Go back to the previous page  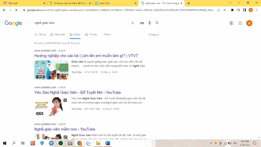tap(4, 10)
